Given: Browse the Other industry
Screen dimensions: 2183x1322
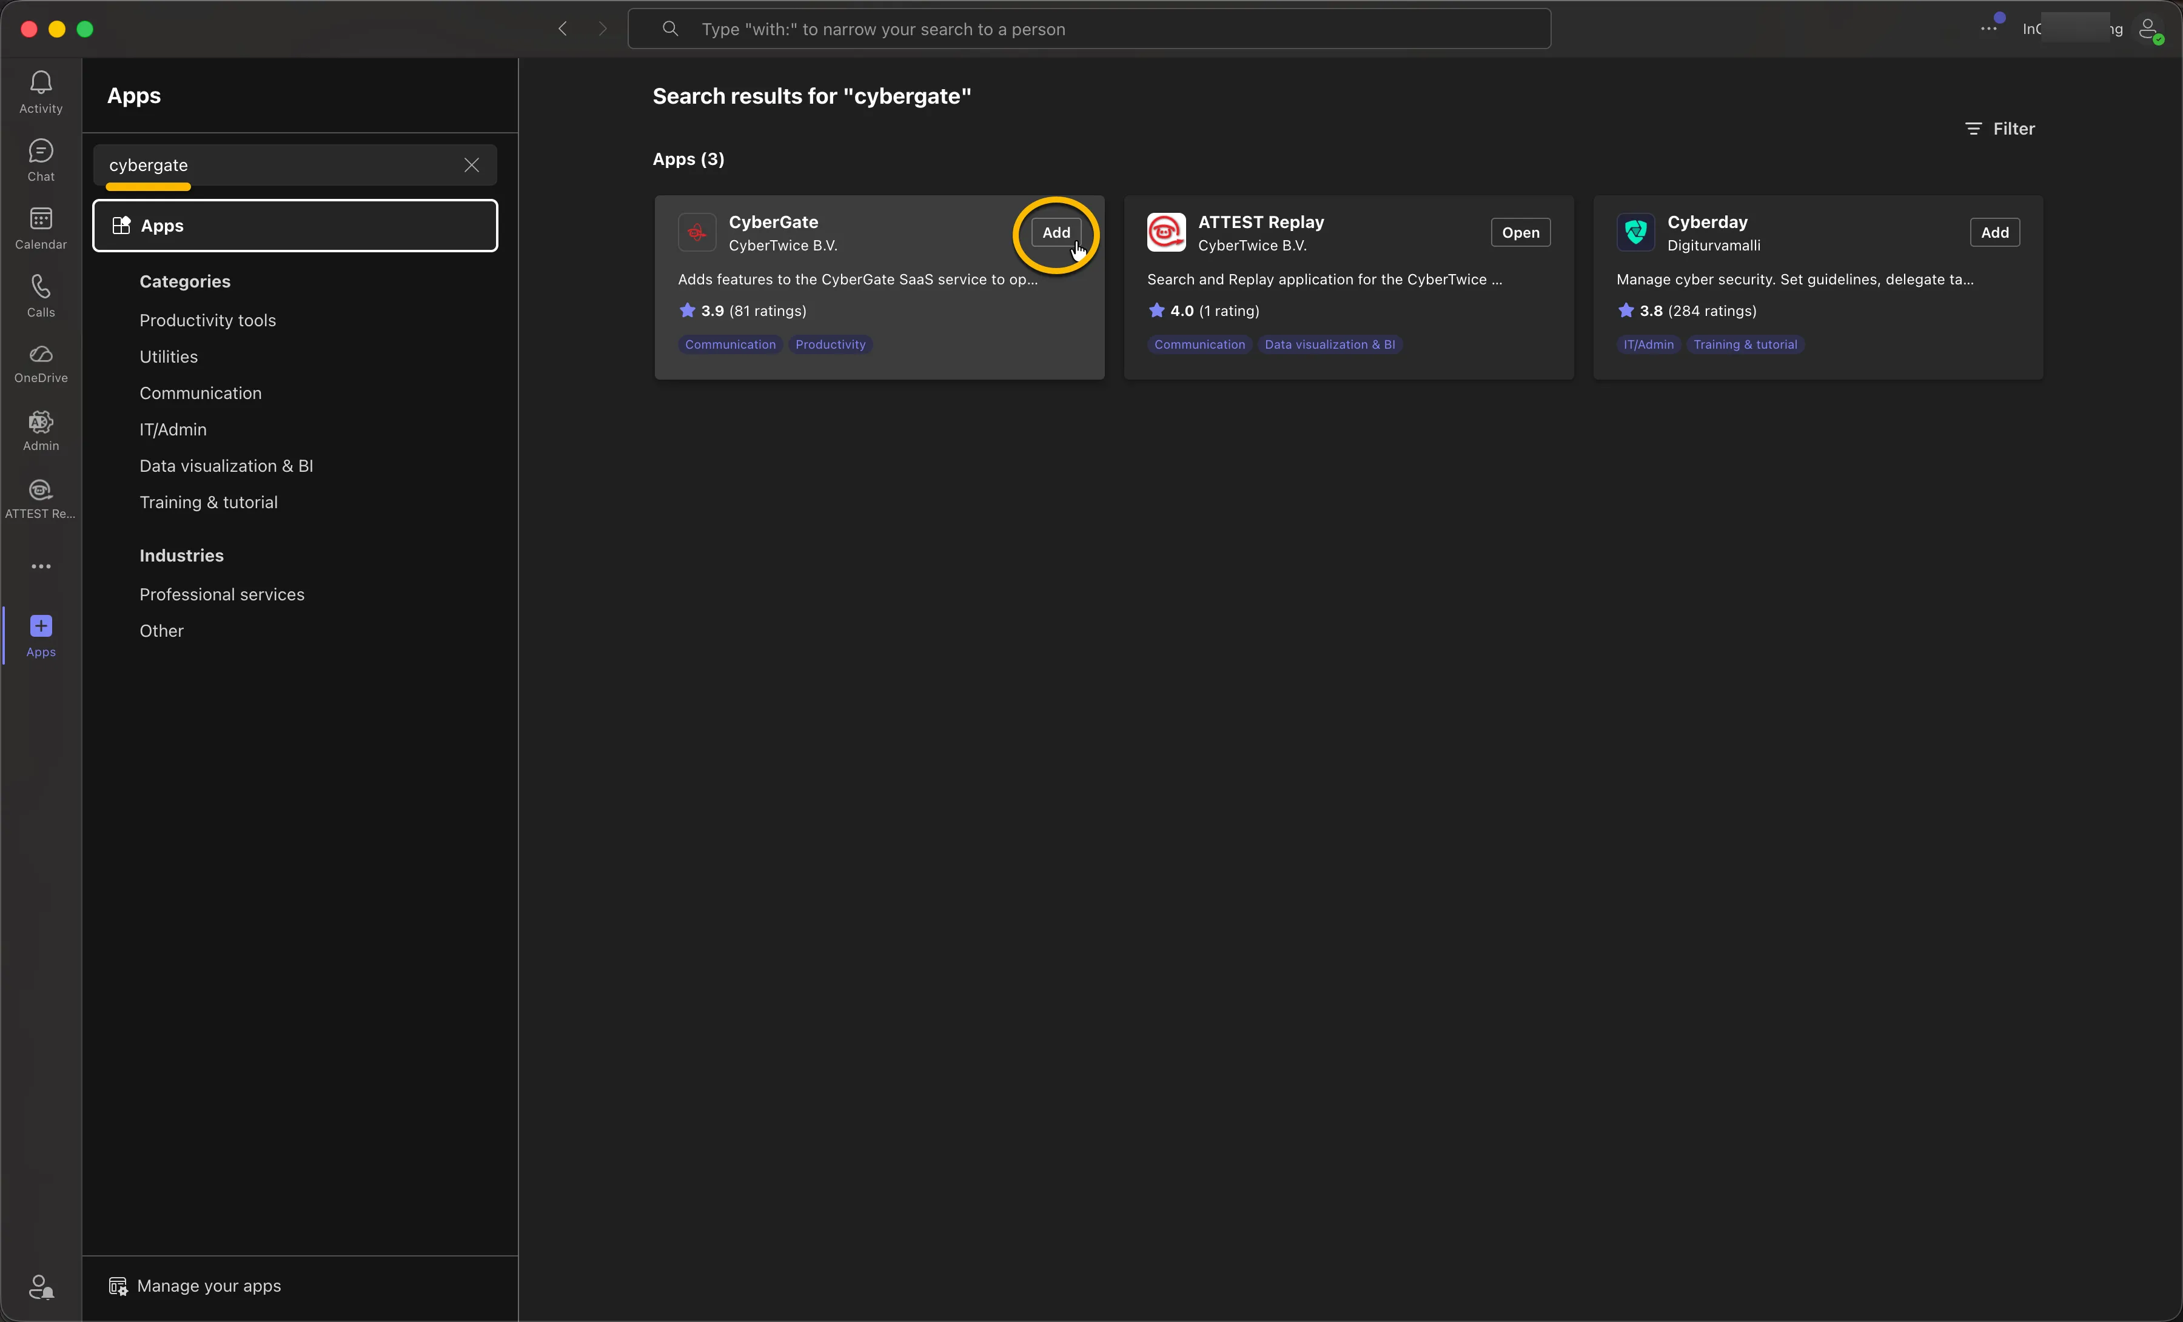Looking at the screenshot, I should pyautogui.click(x=161, y=630).
